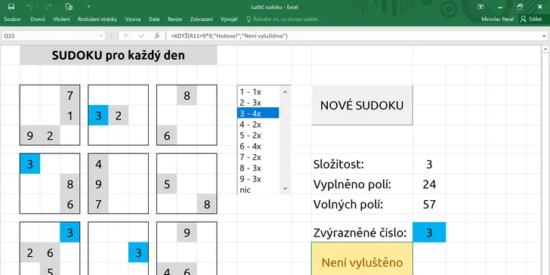550x275 pixels.
Task: Switch to the Vložení ribbon tab
Action: tap(61, 20)
